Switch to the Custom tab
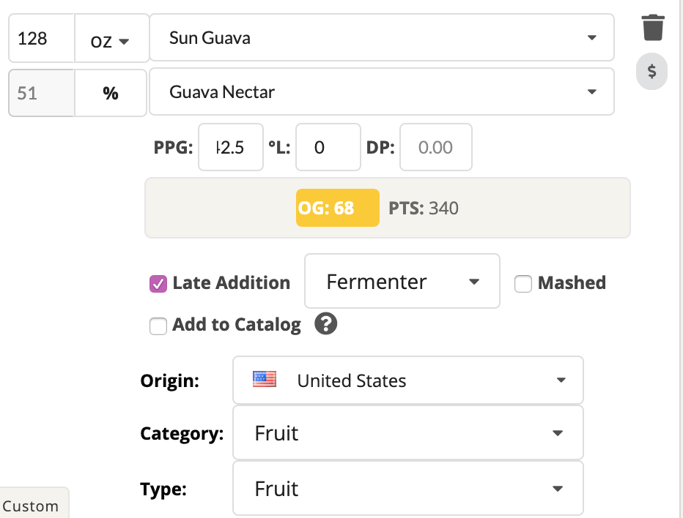 click(33, 505)
